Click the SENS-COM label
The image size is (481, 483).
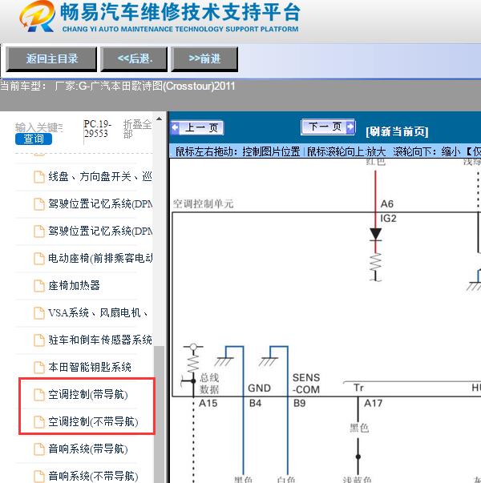tap(306, 384)
